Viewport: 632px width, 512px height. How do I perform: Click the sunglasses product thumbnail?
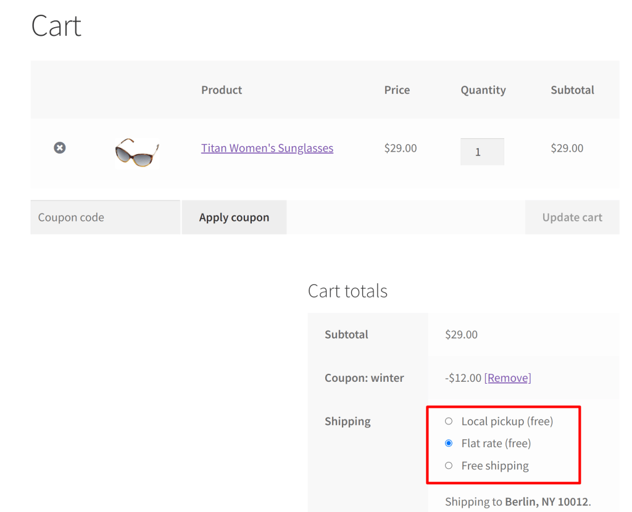click(x=136, y=151)
